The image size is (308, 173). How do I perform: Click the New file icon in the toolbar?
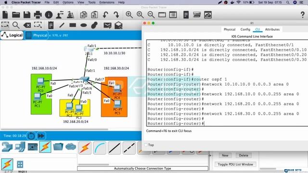(5, 15)
